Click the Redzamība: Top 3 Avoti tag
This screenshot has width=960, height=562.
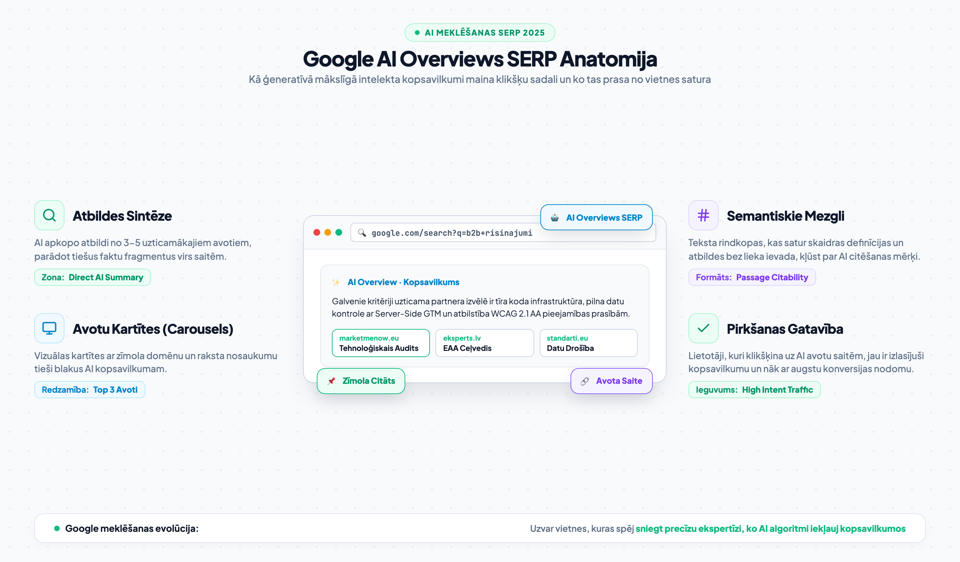tap(89, 390)
